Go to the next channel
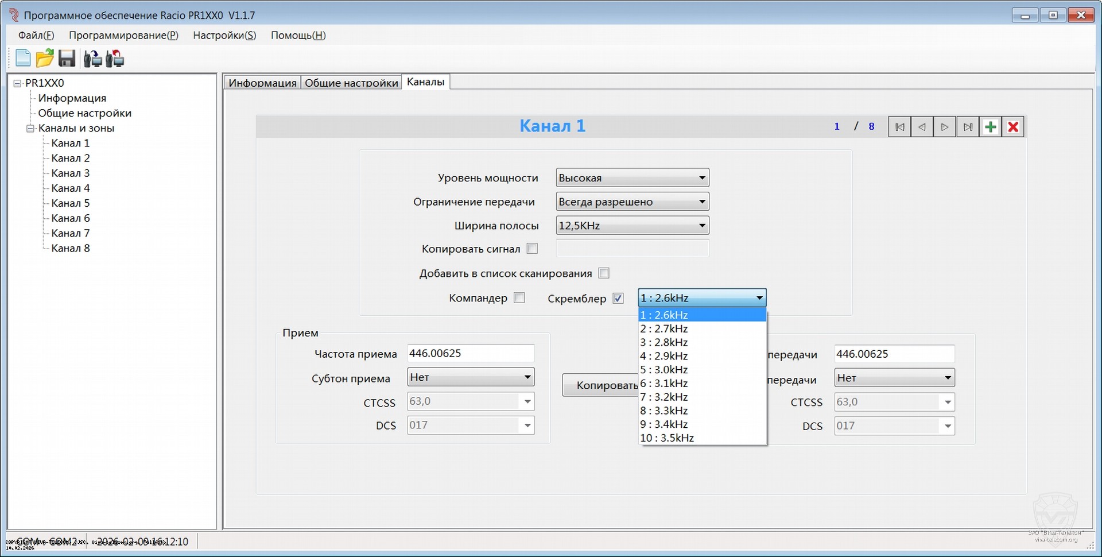Viewport: 1102px width, 557px height. pyautogui.click(x=945, y=127)
